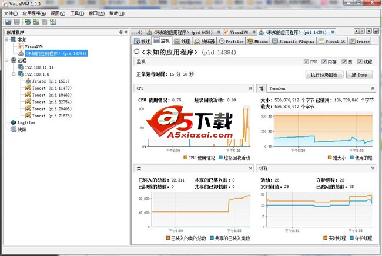Select Jstatd (pid 1501)
The height and width of the screenshot is (256, 382).
51,81
